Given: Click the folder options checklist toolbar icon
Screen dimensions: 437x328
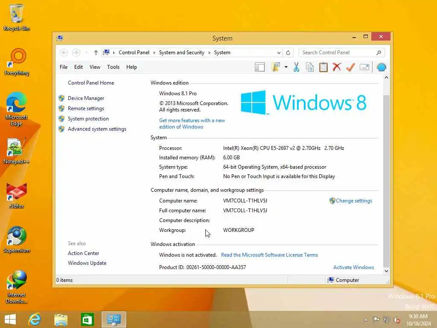Looking at the screenshot, I should pos(276,67).
